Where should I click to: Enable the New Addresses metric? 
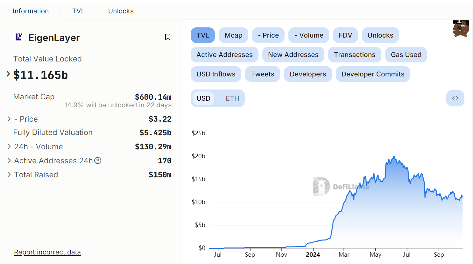(x=293, y=54)
